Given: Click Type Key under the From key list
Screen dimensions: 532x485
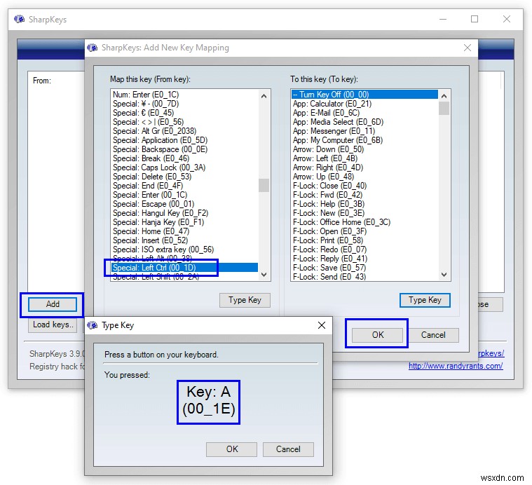Looking at the screenshot, I should (x=245, y=300).
